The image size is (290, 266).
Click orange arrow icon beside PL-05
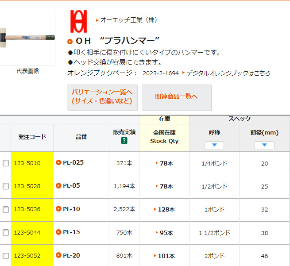tap(58, 185)
